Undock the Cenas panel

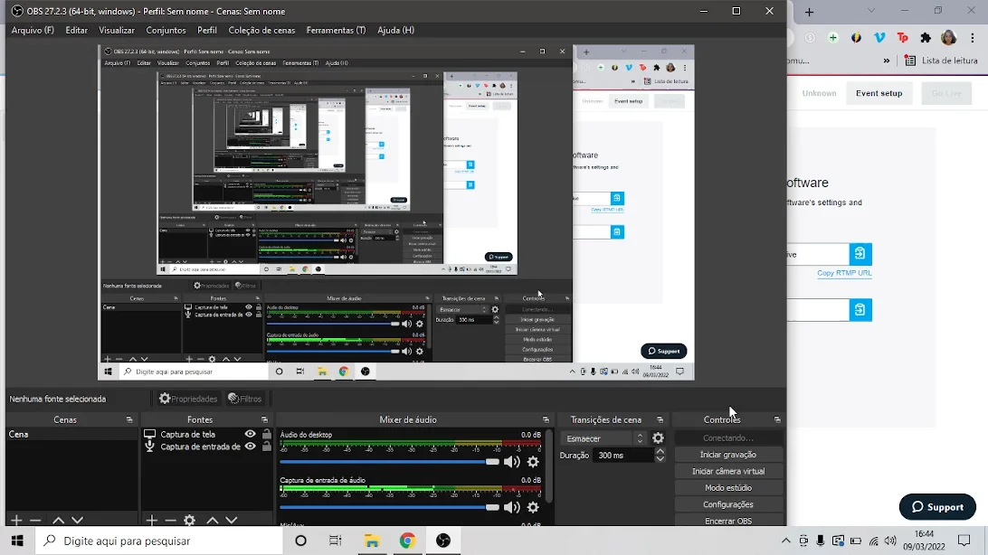129,419
